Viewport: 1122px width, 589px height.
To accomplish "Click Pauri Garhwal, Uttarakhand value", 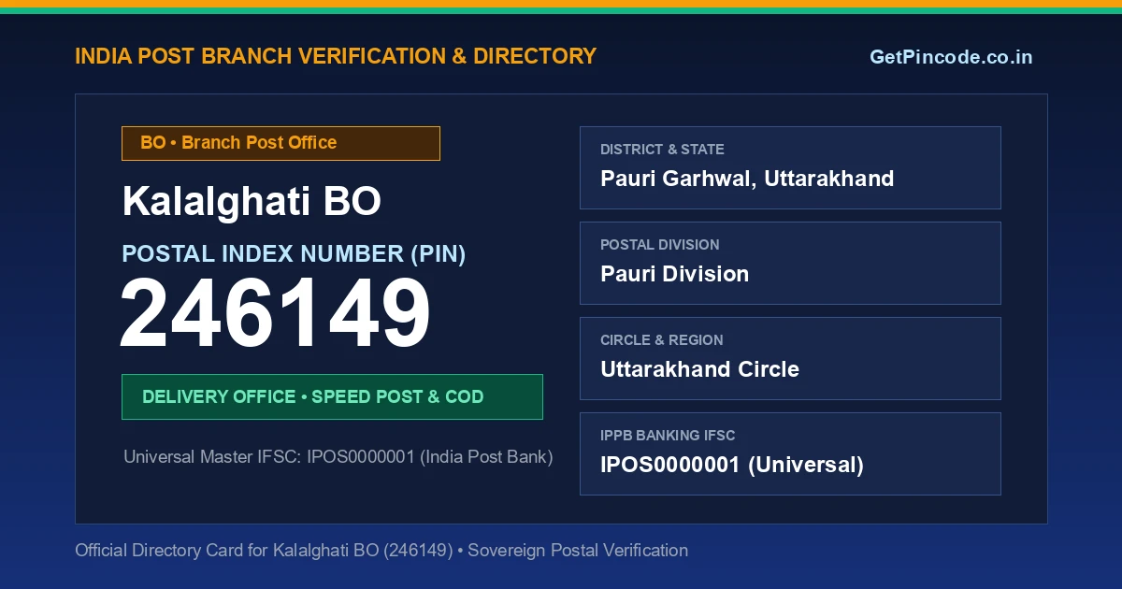I will (x=747, y=179).
